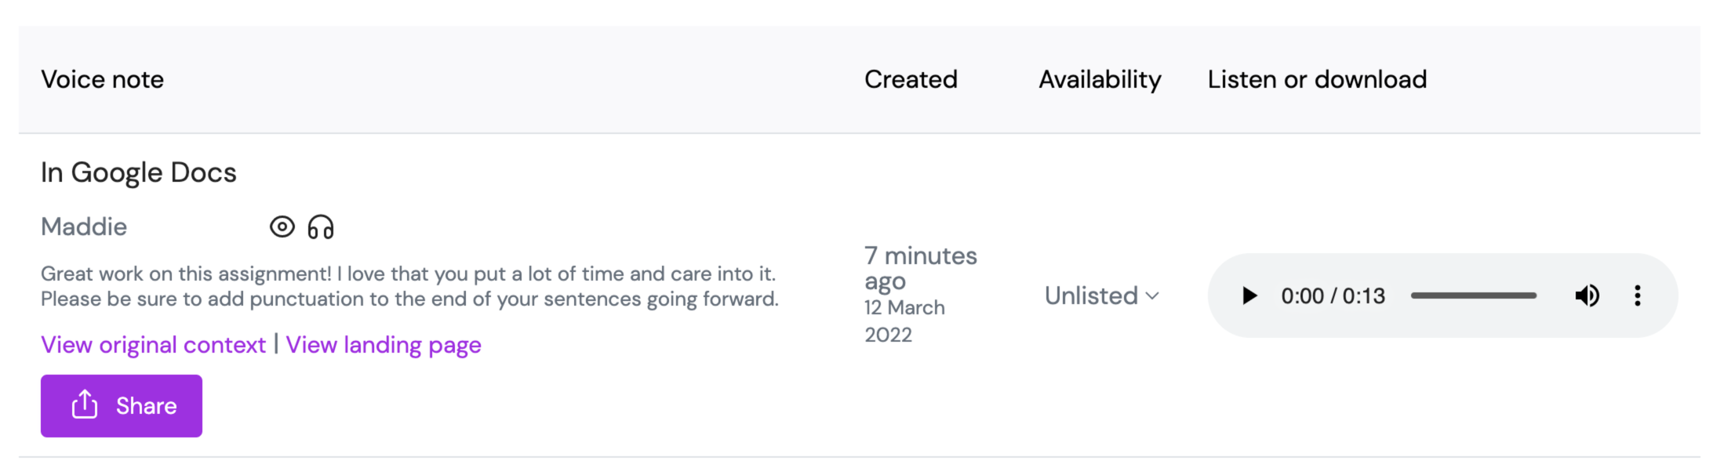Click the 12 March 2022 date
This screenshot has height=475, width=1724.
904,321
